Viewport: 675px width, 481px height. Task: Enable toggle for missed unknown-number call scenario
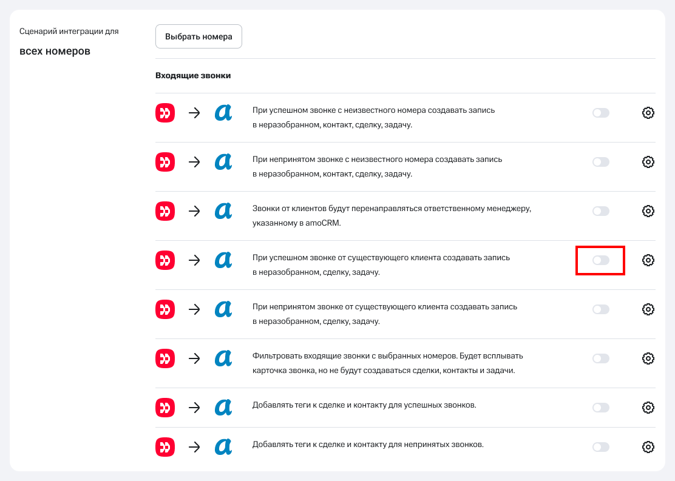(600, 162)
